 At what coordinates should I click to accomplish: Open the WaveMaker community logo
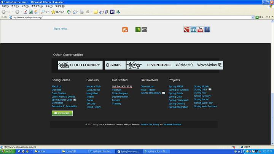(210, 65)
